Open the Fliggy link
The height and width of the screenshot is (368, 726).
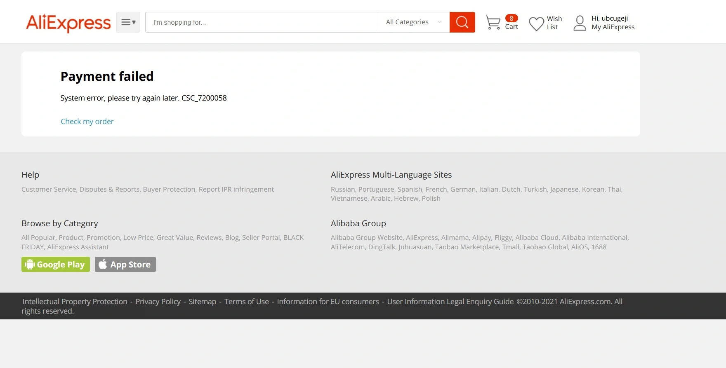pos(503,237)
